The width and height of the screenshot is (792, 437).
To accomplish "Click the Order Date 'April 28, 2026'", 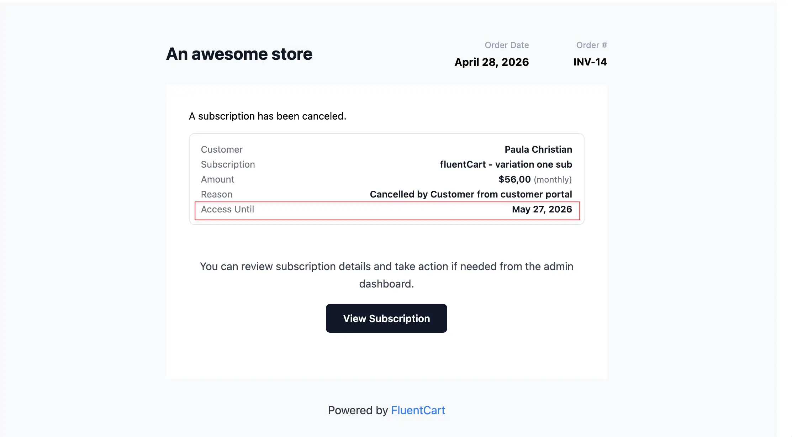I will 492,62.
